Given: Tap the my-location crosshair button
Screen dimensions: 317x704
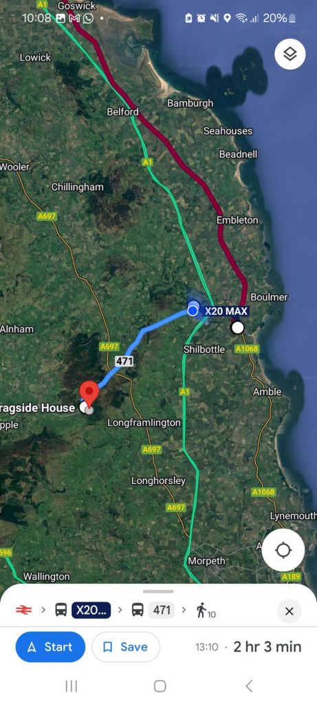Looking at the screenshot, I should click(x=283, y=549).
